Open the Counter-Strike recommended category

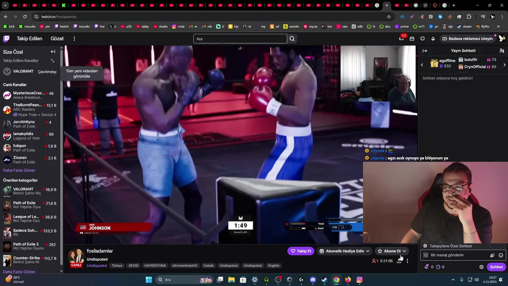30,260
